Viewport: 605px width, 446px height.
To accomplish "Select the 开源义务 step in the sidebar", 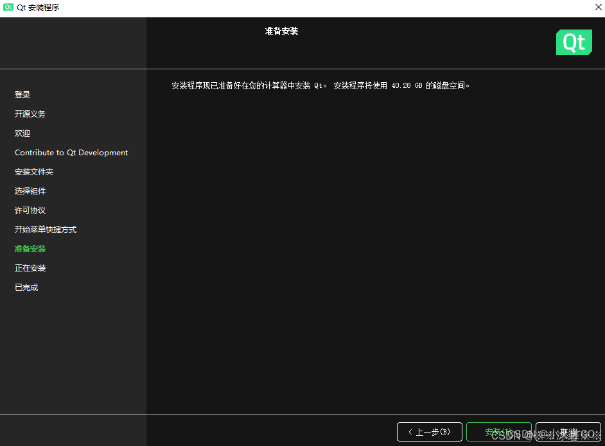I will point(30,114).
